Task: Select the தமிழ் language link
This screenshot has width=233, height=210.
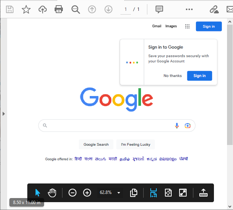Action: coord(125,159)
